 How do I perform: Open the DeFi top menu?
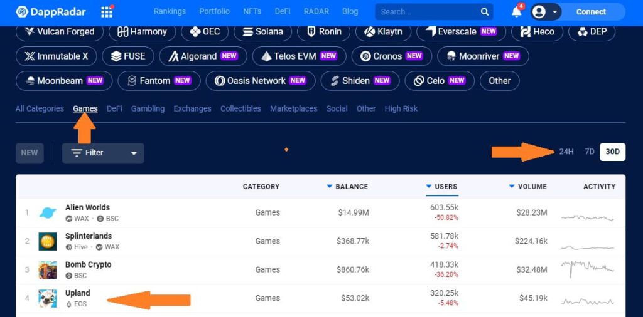(283, 11)
